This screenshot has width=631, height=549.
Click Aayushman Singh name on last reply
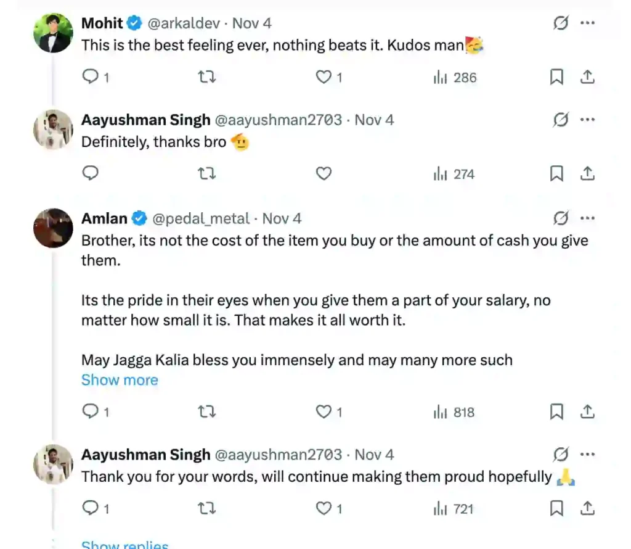click(x=145, y=455)
